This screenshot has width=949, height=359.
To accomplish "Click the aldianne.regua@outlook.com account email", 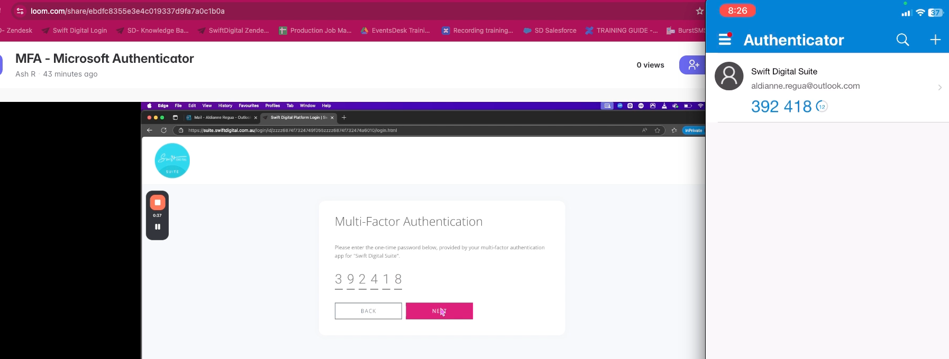I will (x=805, y=86).
